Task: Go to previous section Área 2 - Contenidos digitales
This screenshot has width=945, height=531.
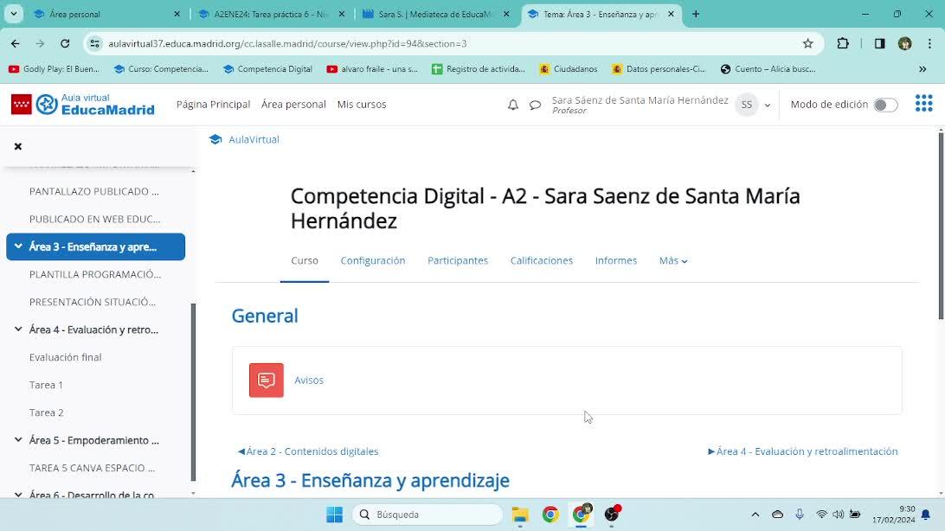Action: coord(308,451)
